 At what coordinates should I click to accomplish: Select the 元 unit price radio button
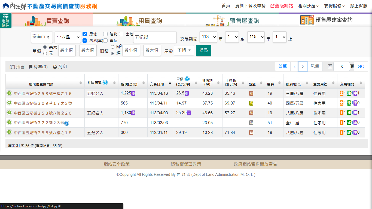[45, 54]
